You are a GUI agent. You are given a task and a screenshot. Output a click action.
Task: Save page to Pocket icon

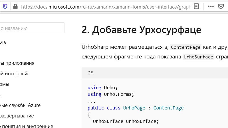click(x=221, y=6)
